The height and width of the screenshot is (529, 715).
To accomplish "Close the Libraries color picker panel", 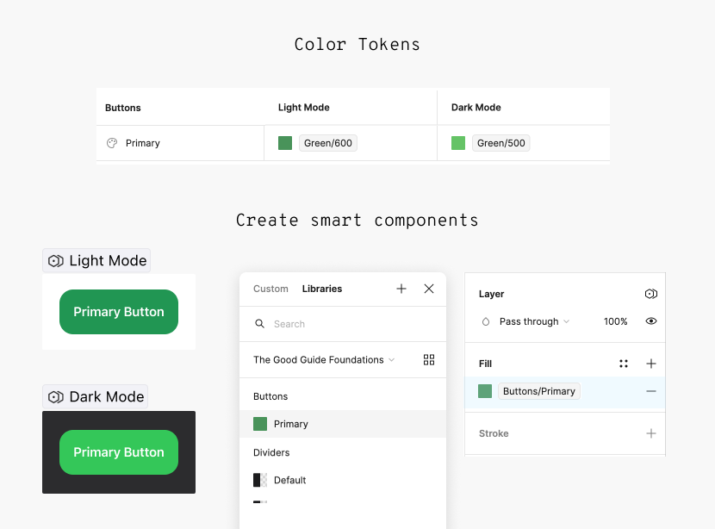I will point(429,289).
